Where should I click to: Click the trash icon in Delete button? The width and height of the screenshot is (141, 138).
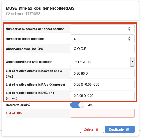tap(97, 129)
